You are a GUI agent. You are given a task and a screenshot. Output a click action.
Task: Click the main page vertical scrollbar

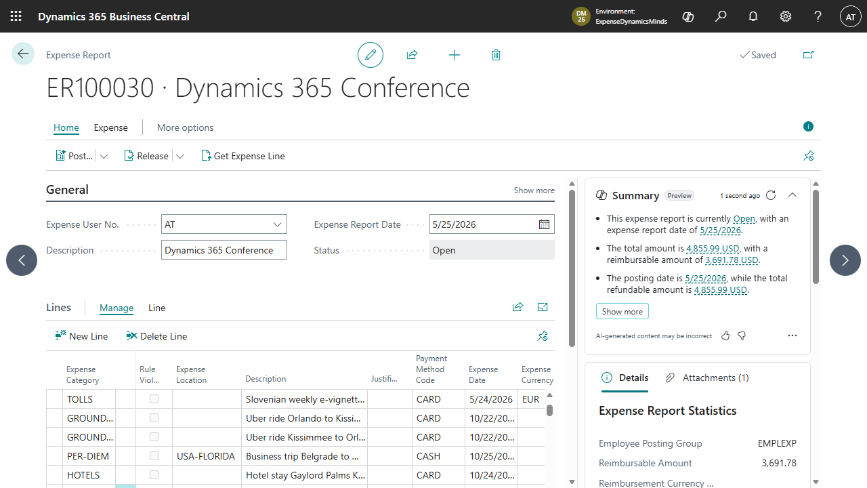[x=572, y=268]
